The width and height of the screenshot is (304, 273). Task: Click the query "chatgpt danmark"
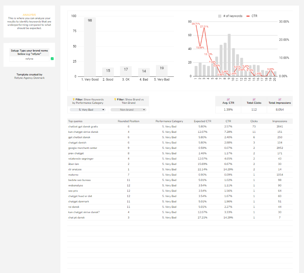(x=78, y=201)
